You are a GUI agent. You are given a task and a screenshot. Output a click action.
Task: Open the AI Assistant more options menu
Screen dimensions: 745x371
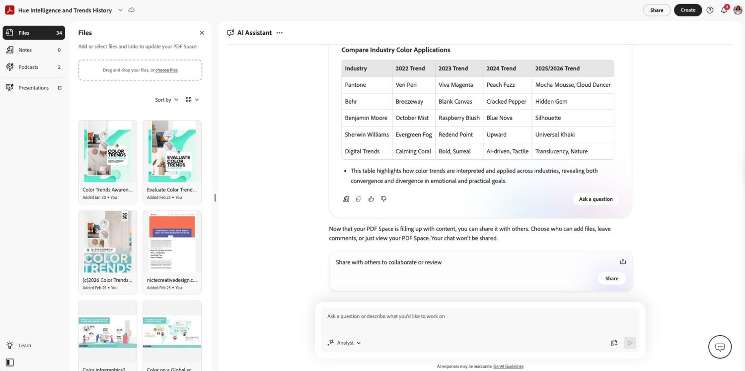click(279, 33)
